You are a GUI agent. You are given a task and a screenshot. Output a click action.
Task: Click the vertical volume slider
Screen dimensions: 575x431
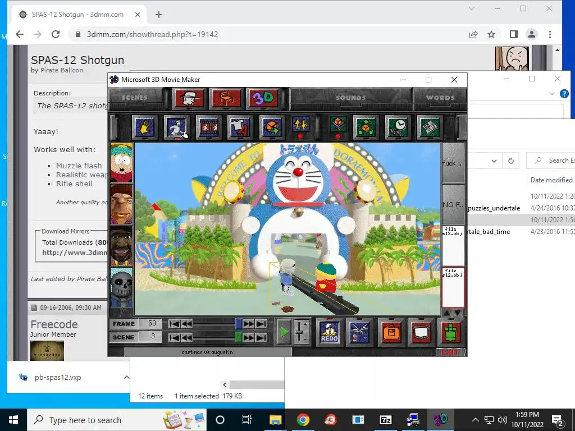(x=300, y=332)
